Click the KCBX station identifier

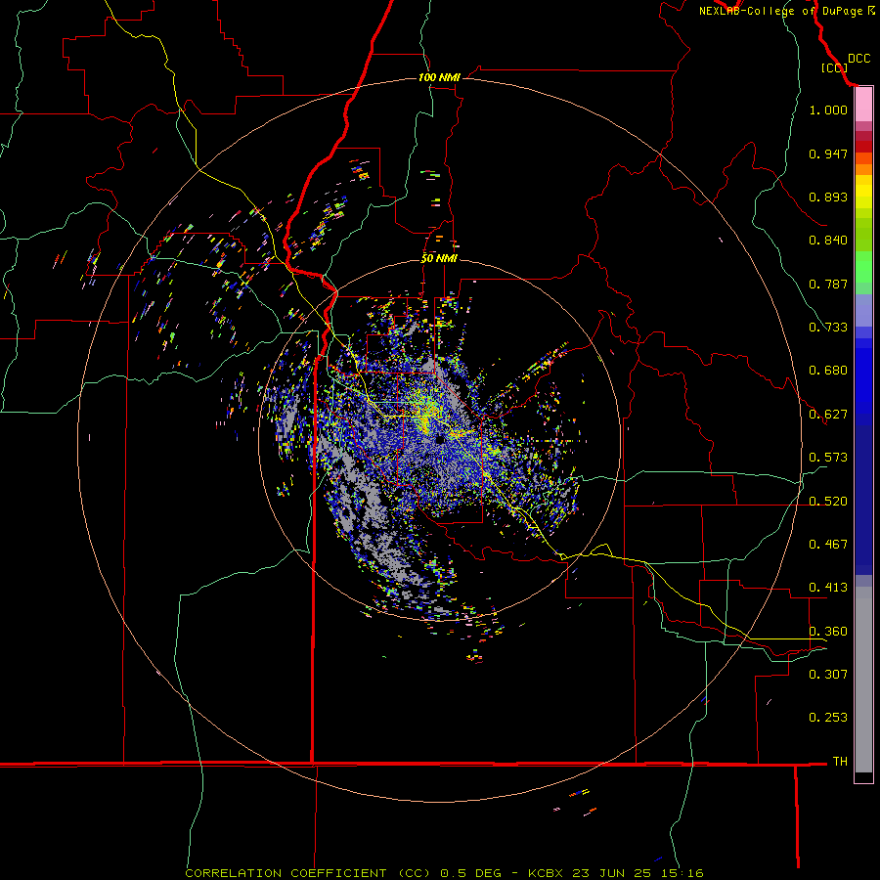tap(545, 873)
